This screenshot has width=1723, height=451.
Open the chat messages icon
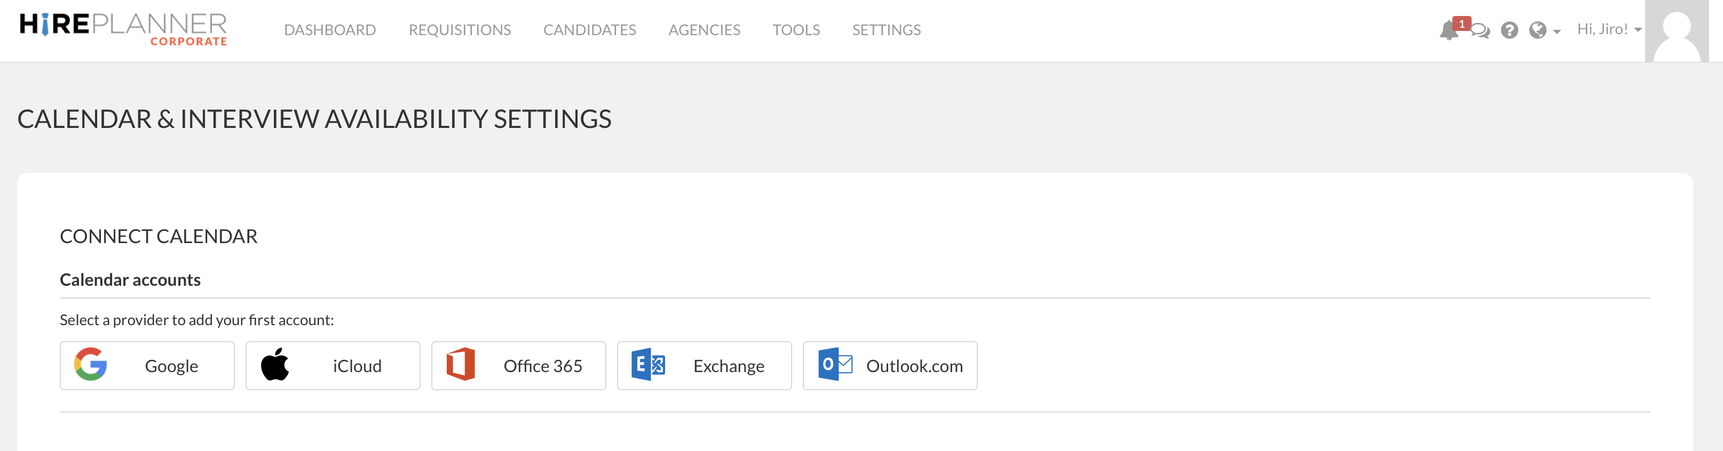pos(1480,31)
